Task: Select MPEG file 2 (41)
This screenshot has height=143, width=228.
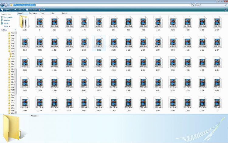Action: pyautogui.click(x=217, y=62)
